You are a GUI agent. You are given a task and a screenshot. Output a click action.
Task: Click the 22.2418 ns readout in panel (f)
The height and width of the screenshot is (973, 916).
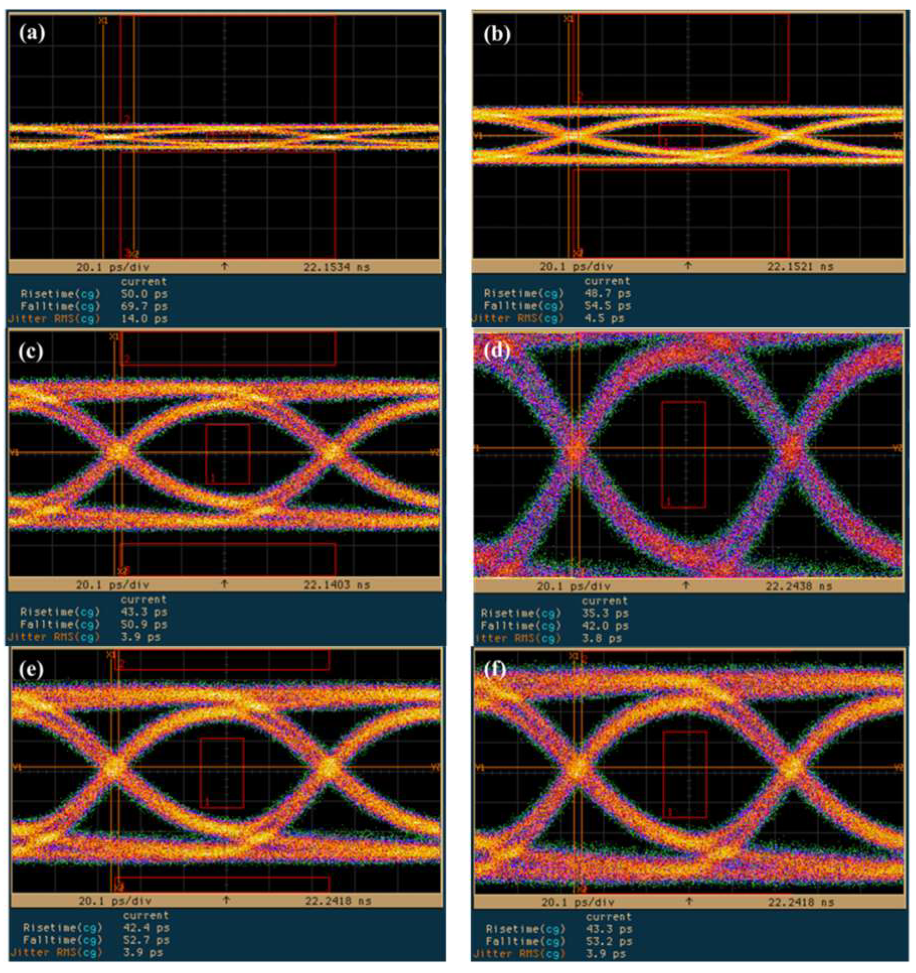(801, 902)
